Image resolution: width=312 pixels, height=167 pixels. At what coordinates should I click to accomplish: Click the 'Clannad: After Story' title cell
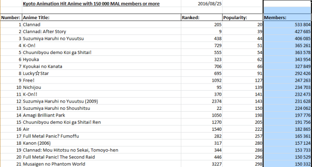[x=102, y=32]
